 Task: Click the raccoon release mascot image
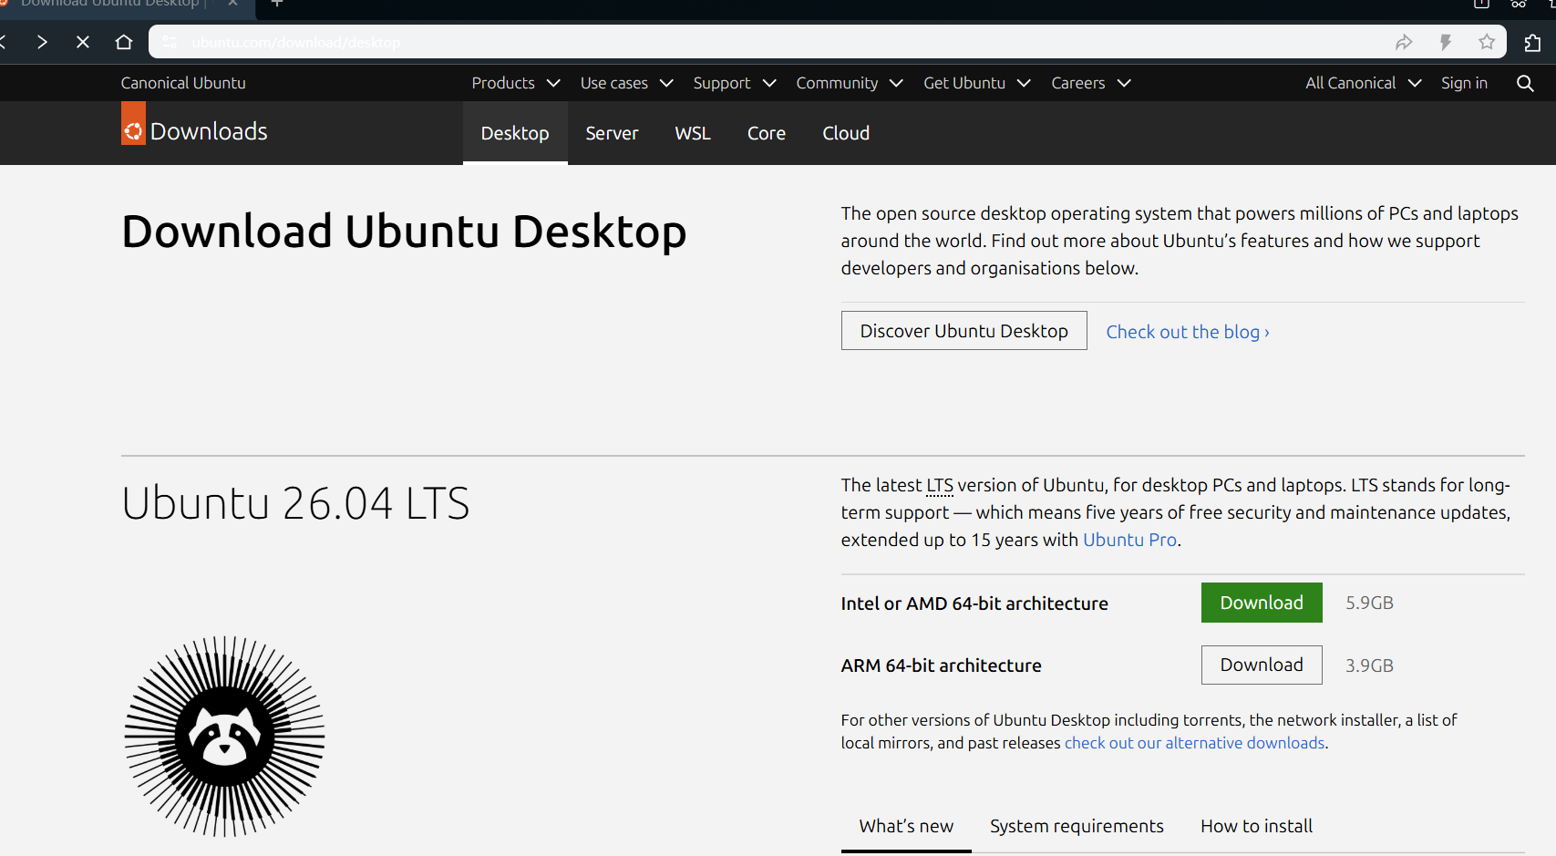[x=224, y=736]
